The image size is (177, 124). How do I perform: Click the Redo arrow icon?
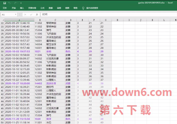pos(15,3)
